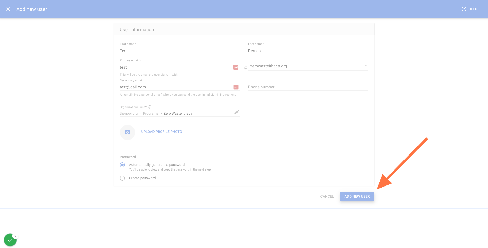Click the Cancel button
The height and width of the screenshot is (248, 488).
pyautogui.click(x=327, y=196)
